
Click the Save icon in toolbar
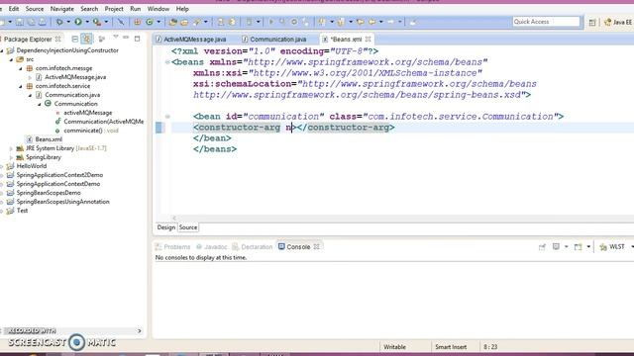20,22
